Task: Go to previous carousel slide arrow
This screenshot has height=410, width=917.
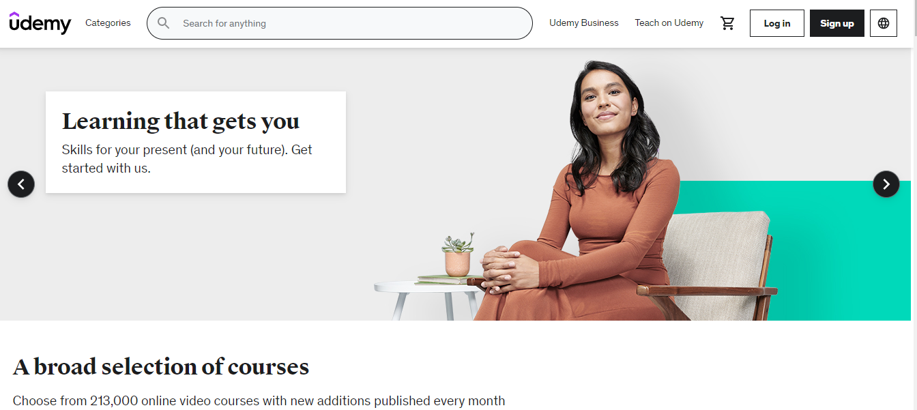Action: [x=21, y=184]
